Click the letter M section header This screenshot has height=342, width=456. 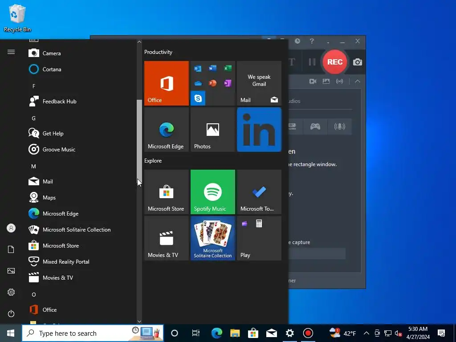34,167
